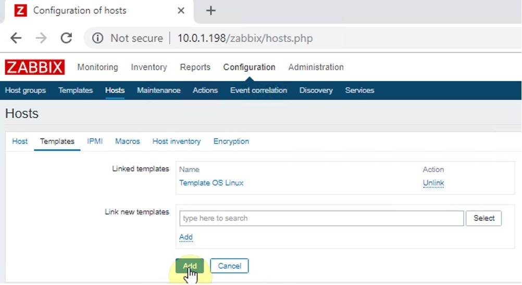This screenshot has height=285, width=522.
Task: Switch to the Host inventory tab
Action: [176, 141]
